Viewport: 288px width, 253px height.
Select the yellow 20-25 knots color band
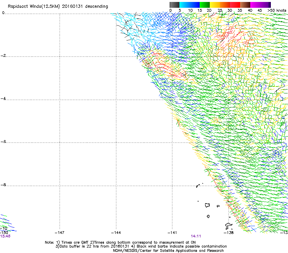click(x=215, y=5)
